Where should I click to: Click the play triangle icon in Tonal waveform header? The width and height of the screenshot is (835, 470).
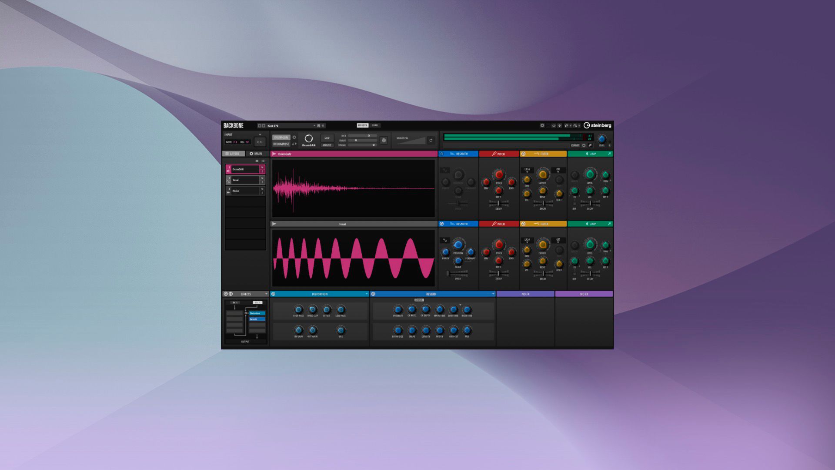pos(274,224)
